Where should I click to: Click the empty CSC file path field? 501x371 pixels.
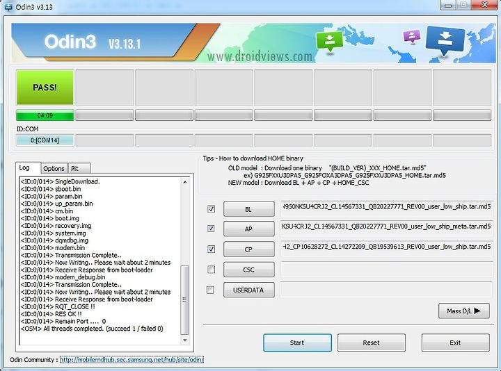pyautogui.click(x=387, y=270)
